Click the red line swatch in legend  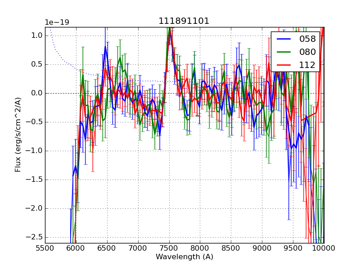point(285,65)
